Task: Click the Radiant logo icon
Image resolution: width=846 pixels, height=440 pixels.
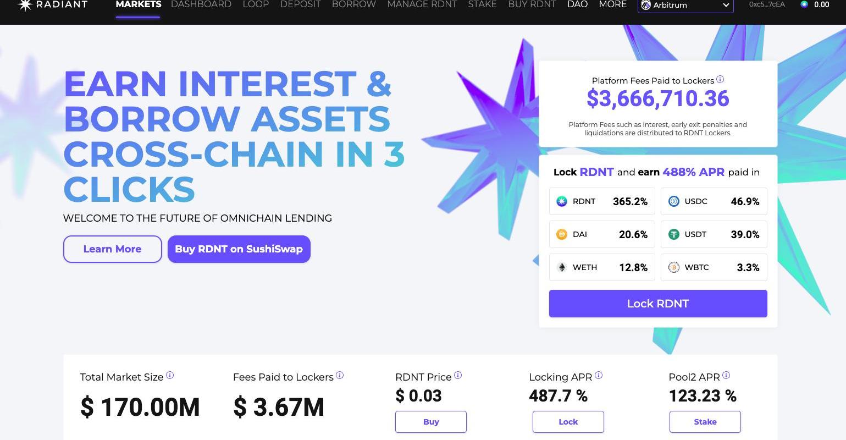Action: tap(25, 4)
